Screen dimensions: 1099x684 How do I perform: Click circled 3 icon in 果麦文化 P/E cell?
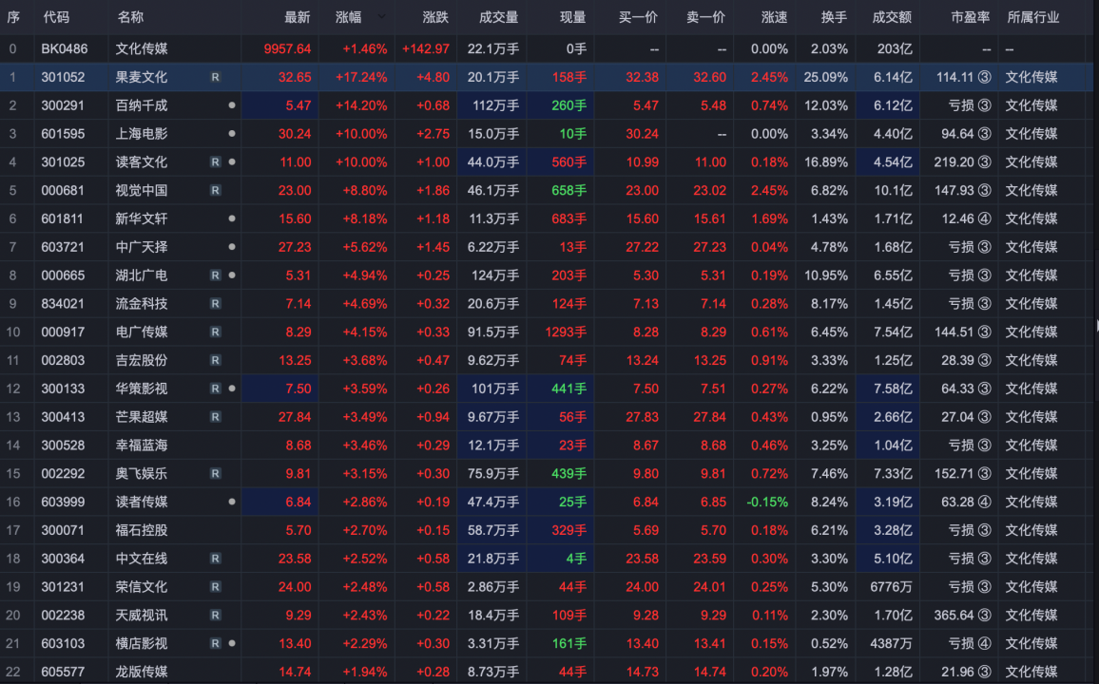[x=985, y=77]
